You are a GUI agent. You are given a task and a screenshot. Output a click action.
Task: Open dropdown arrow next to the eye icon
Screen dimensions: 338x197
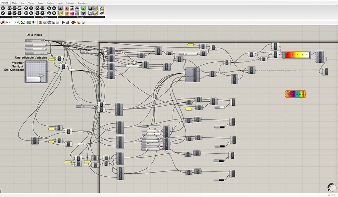36,22
